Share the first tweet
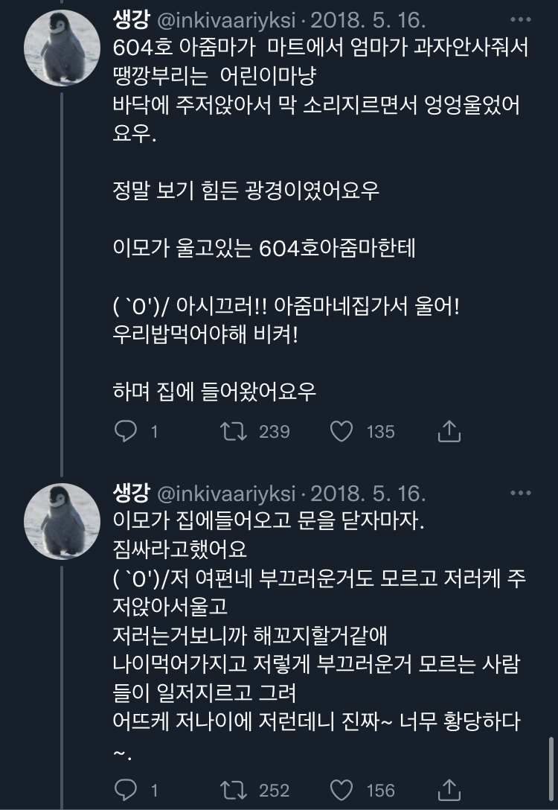558x810 pixels. 449,431
